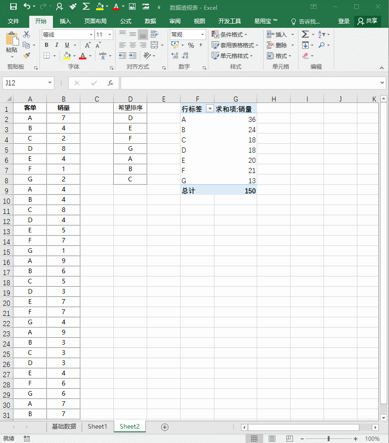Click the Decrease Indent icon

coord(123,55)
